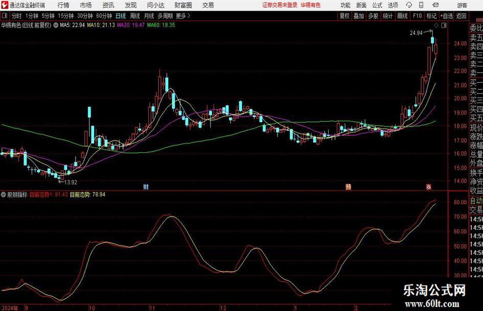Open the mail envelope icon

[435, 5]
